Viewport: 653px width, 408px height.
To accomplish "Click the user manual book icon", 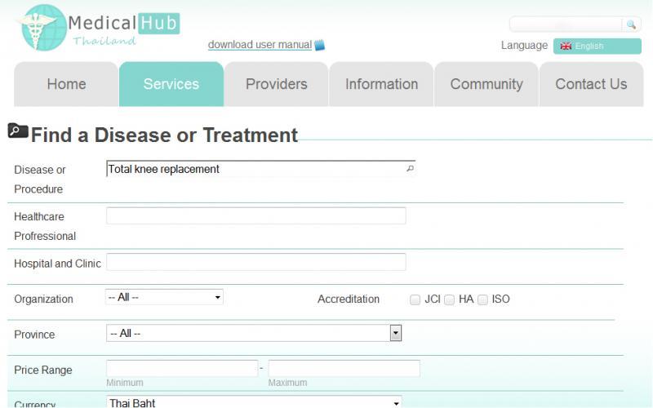I will 320,45.
